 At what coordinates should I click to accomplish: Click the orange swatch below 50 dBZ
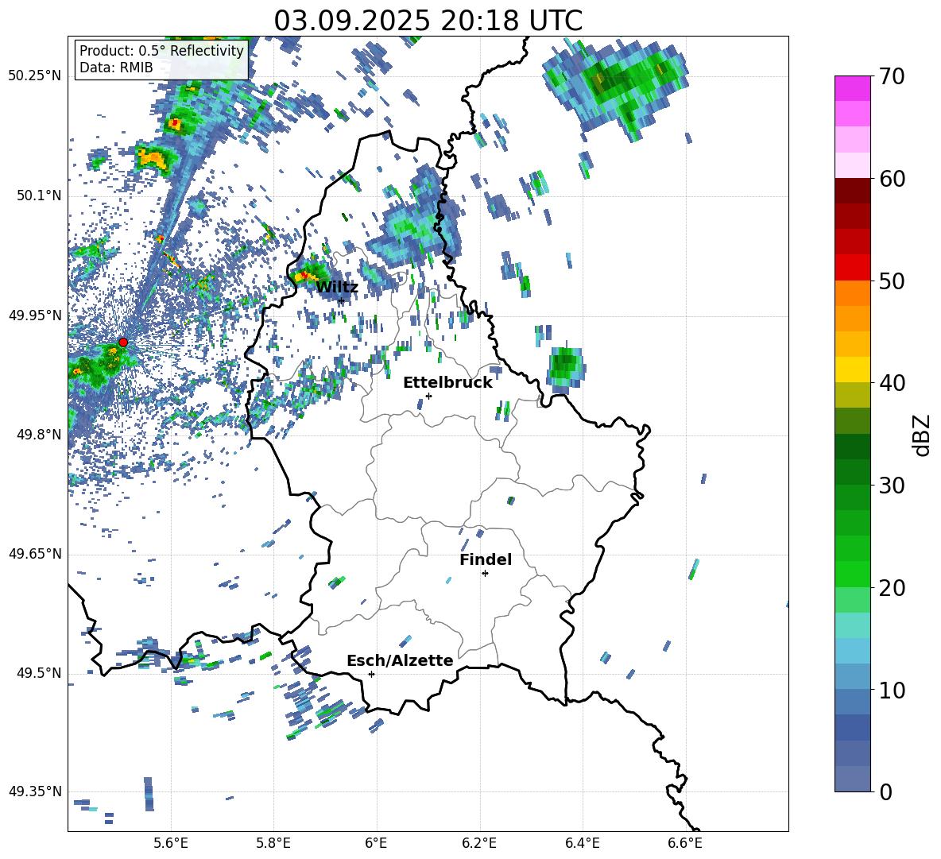(852, 292)
